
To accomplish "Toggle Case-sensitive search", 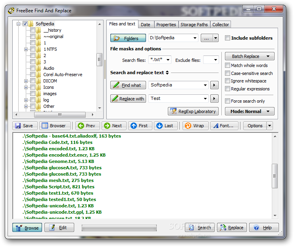I will [x=227, y=73].
